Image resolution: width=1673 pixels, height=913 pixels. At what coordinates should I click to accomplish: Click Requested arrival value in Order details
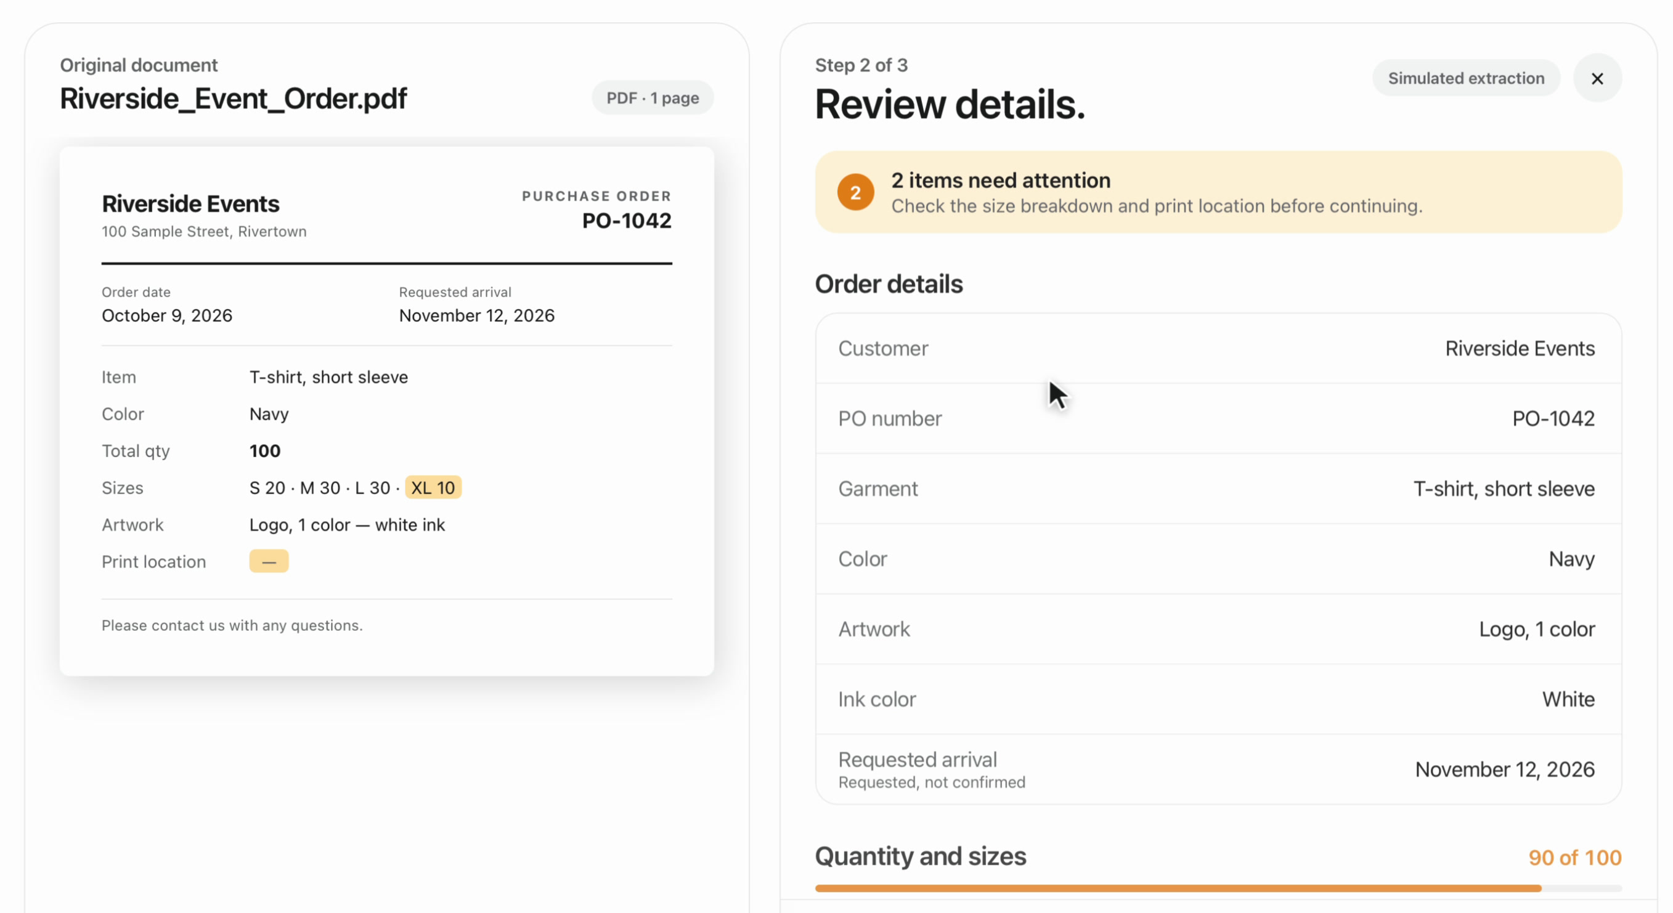coord(1505,769)
